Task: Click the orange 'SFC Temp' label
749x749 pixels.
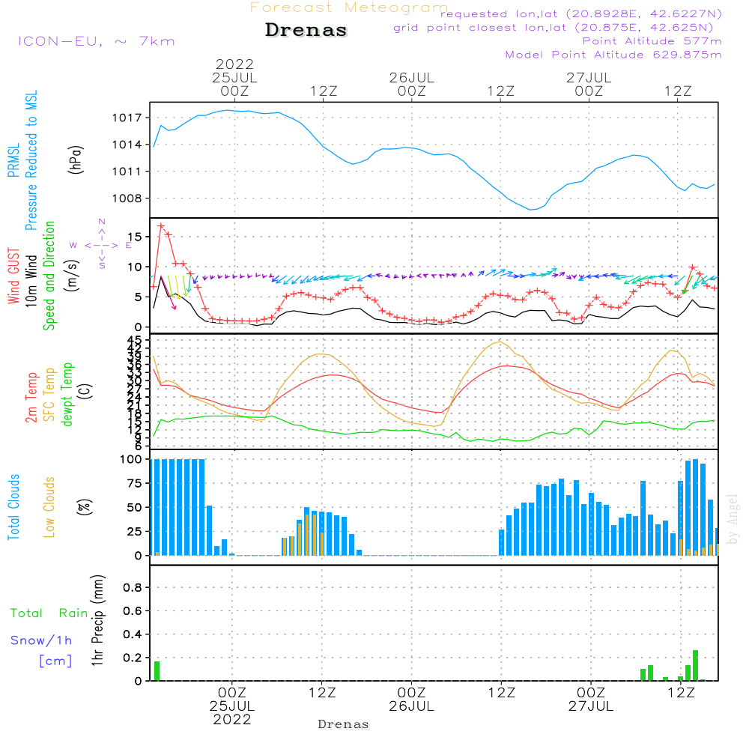Action: [49, 395]
